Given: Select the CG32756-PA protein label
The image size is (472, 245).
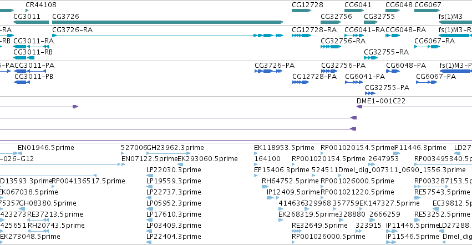Looking at the screenshot, I should coord(343,66).
